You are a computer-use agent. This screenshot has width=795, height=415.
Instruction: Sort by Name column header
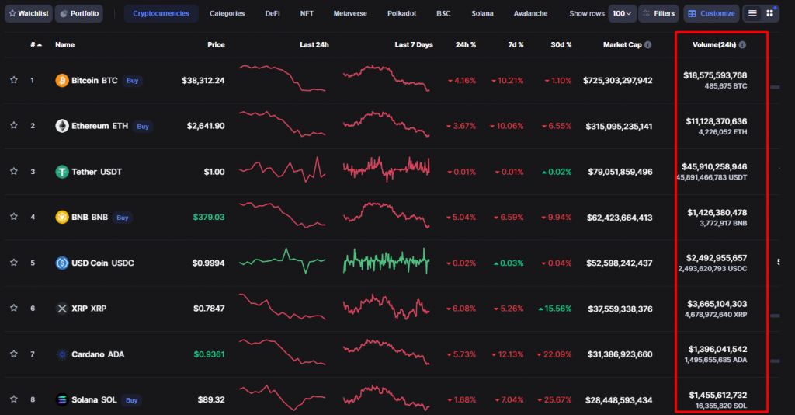click(65, 44)
